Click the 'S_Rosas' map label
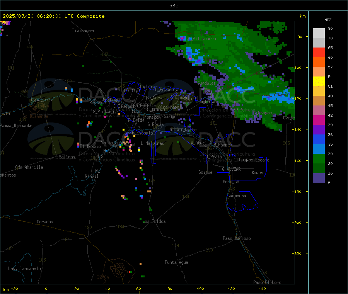Screen dimensions: 348x294 coord(155,125)
